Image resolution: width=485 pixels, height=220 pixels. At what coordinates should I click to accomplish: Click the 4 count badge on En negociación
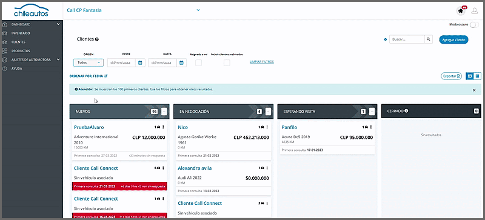(x=259, y=112)
